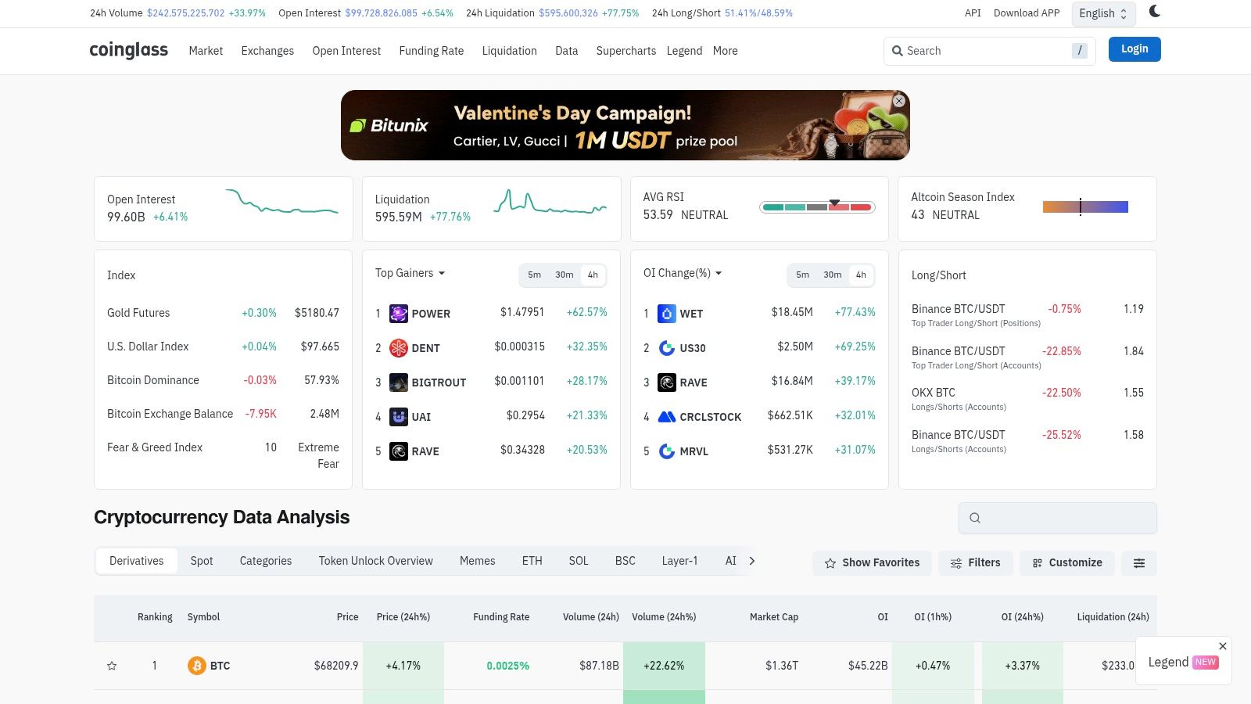Click the Liquidation sparkline chart
Viewport: 1251px width, 704px height.
click(x=550, y=202)
